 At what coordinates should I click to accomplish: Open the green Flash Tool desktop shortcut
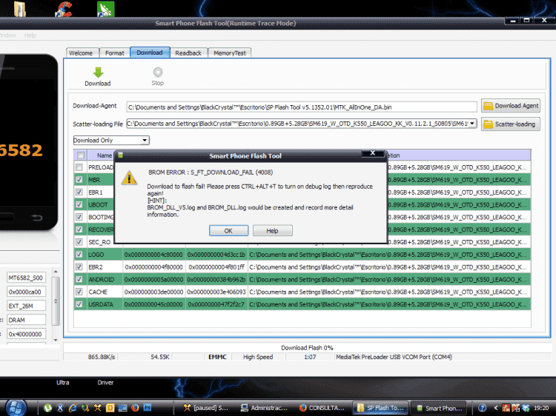[x=106, y=9]
